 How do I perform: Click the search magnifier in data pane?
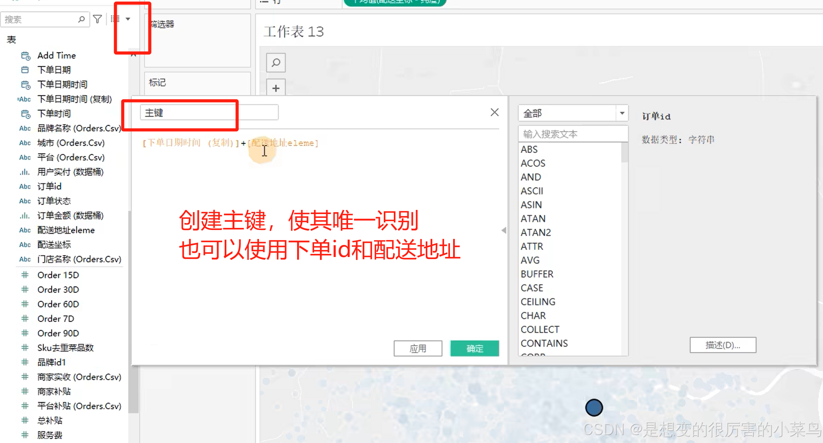(x=81, y=19)
